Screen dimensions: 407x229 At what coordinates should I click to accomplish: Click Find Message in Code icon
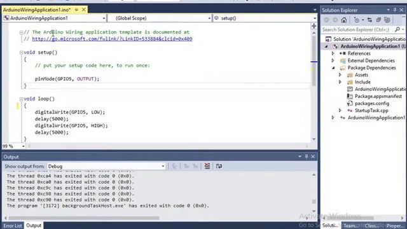coord(174,166)
